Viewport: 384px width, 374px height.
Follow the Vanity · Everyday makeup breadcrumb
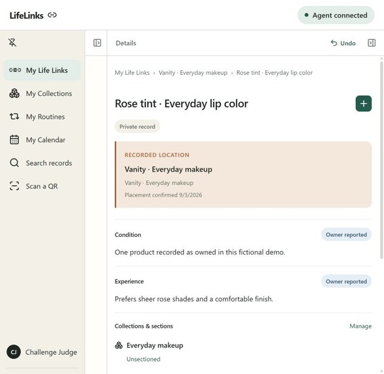point(193,73)
